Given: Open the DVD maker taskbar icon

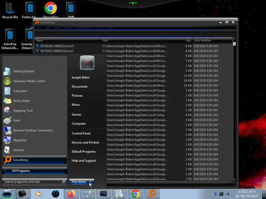Looking at the screenshot, I should pos(119,194).
